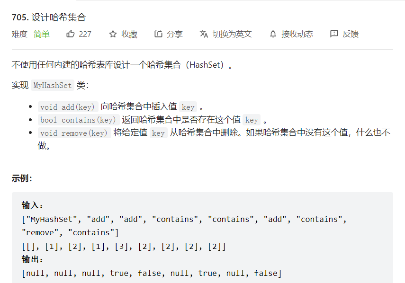This screenshot has height=283, width=405.
Task: Open 分享 share option
Action: 175,34
